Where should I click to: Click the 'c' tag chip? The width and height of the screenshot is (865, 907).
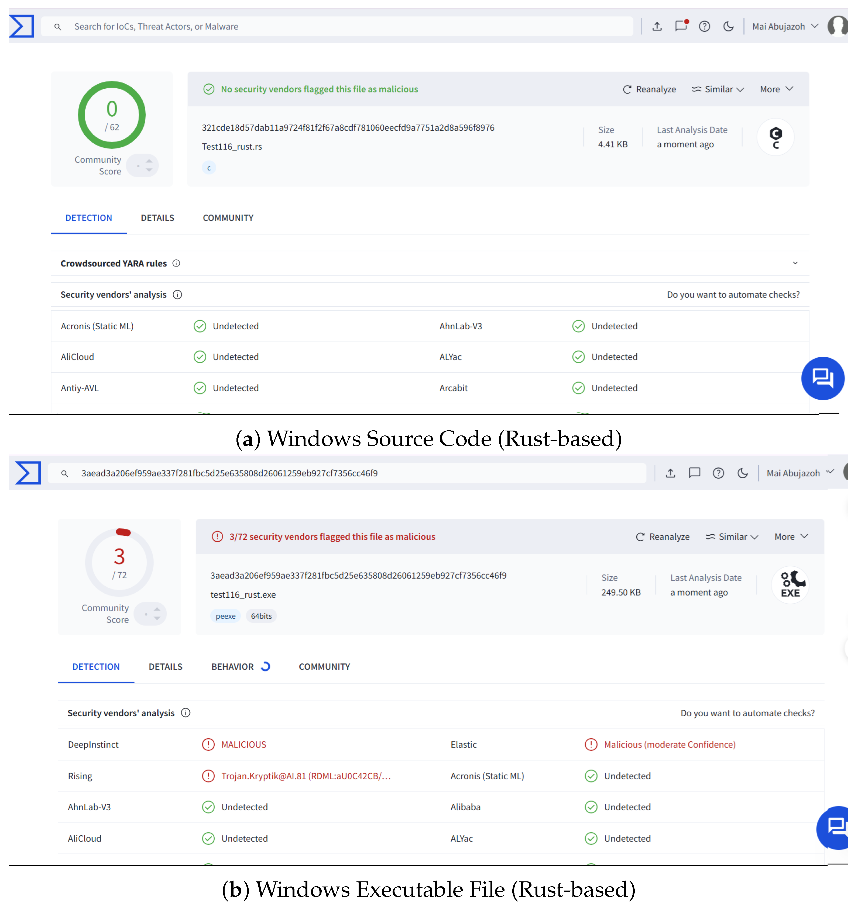click(209, 168)
